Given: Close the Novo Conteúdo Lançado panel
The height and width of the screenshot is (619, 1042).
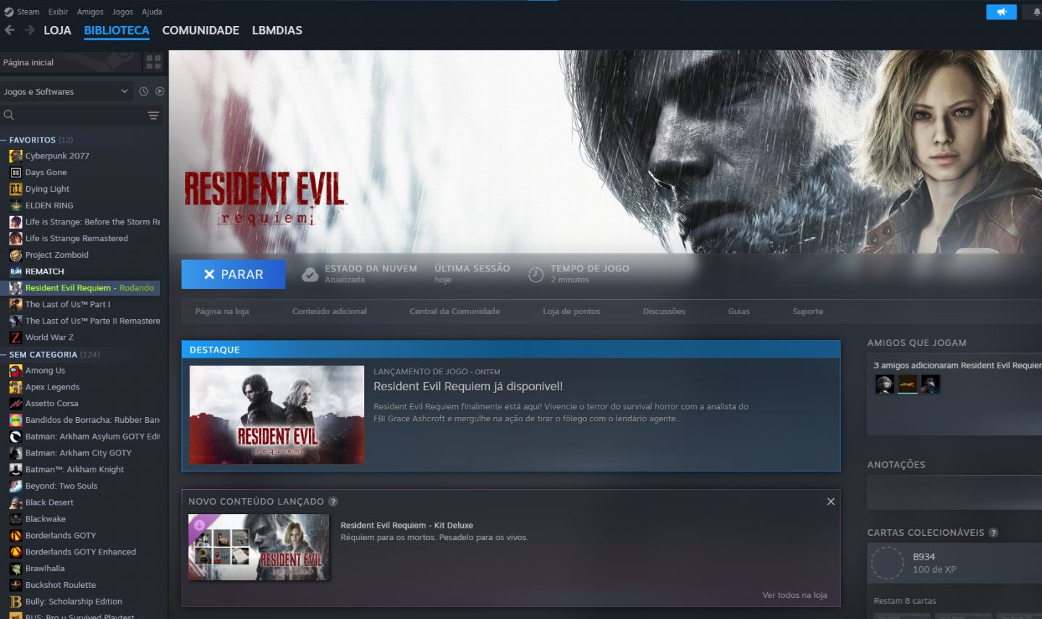Looking at the screenshot, I should click(831, 501).
